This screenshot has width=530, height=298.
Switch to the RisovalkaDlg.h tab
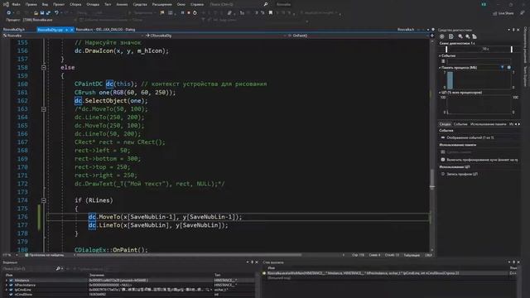click(x=14, y=30)
